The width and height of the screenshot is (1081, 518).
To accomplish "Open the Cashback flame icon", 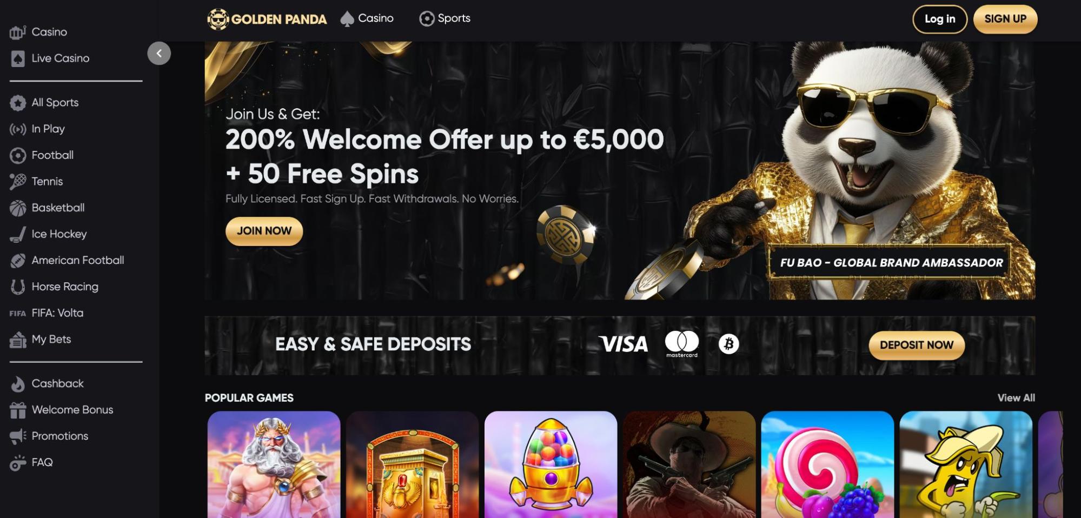I will pyautogui.click(x=18, y=383).
